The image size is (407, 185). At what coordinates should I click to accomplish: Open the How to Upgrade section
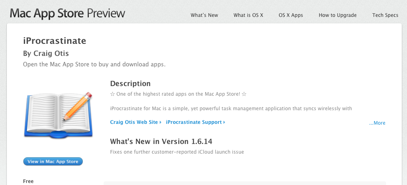point(338,15)
